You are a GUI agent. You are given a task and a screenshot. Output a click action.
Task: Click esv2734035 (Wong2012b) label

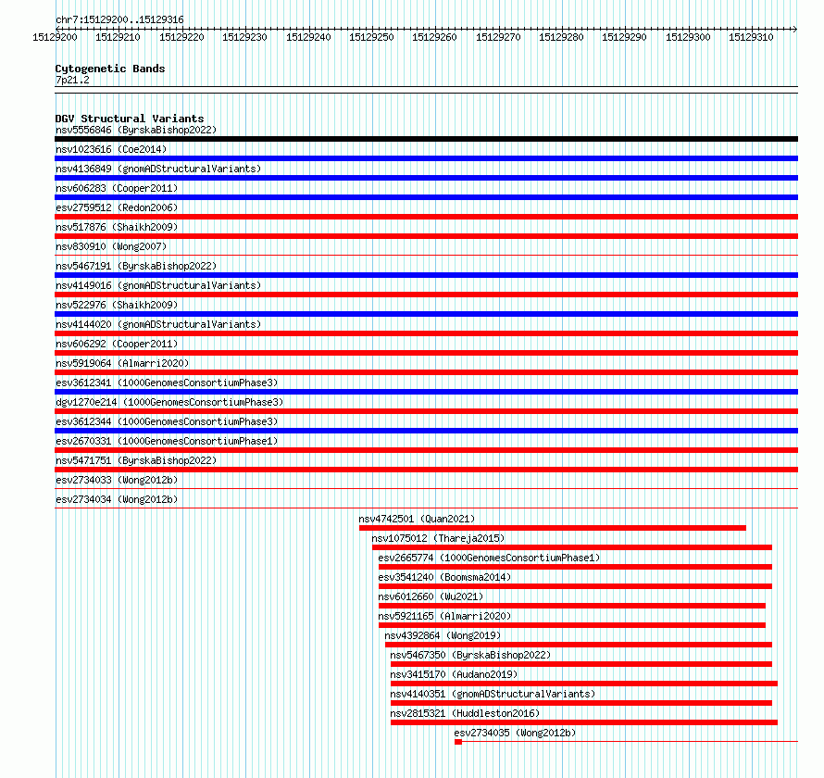pos(515,733)
